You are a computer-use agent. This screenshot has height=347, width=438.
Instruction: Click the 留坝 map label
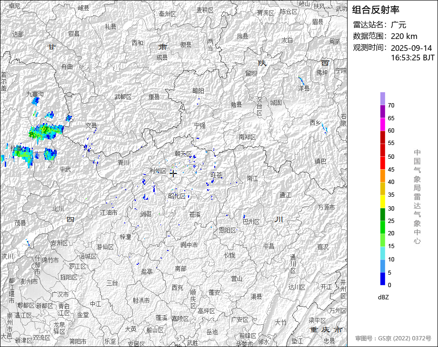point(251,73)
